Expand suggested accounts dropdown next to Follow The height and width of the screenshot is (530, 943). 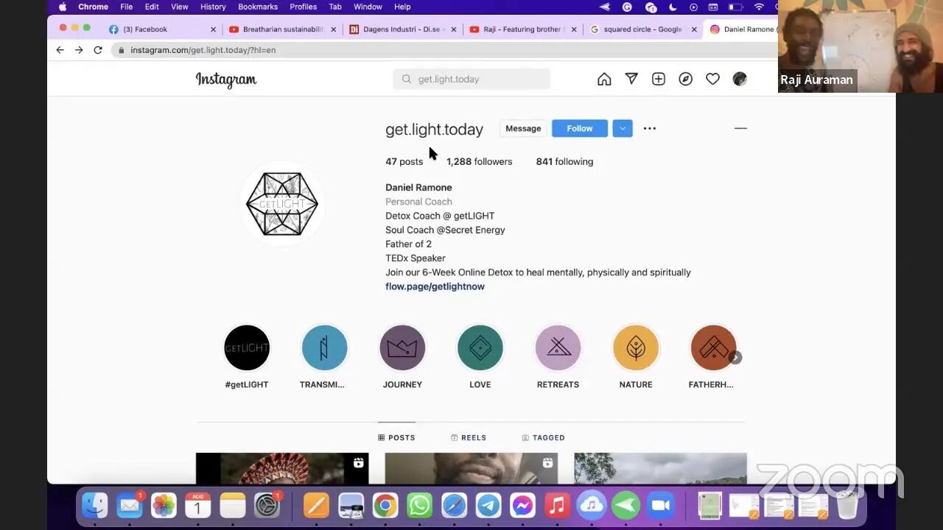tap(623, 128)
